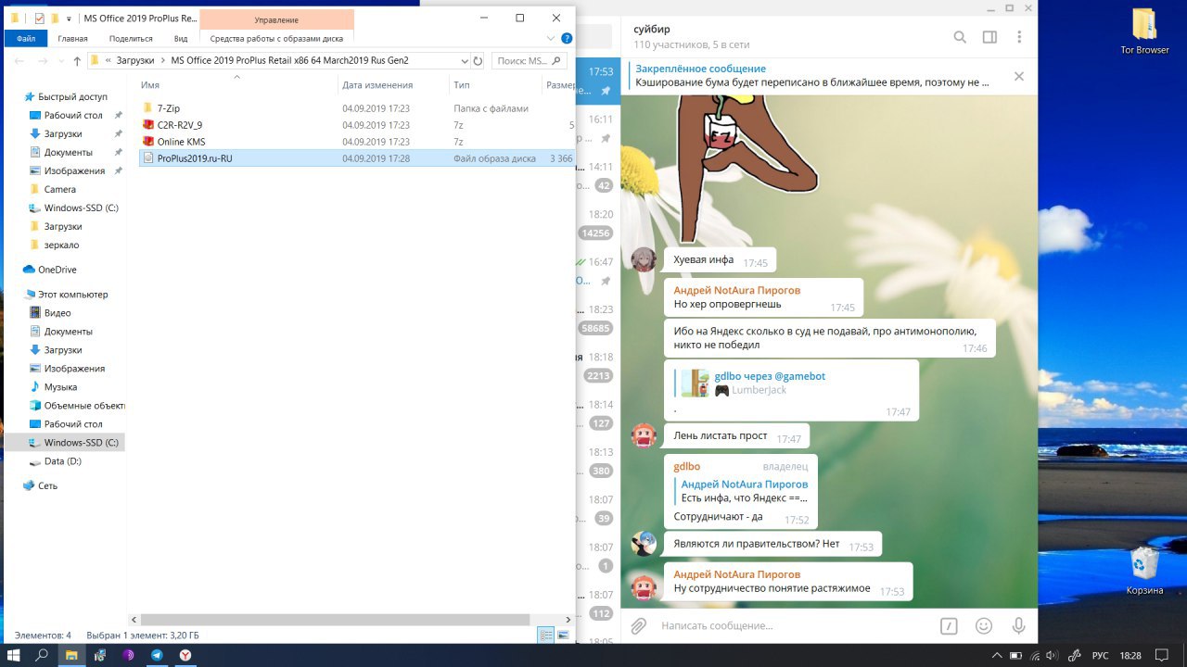Switch to Telegram taskbar icon
The width and height of the screenshot is (1187, 667).
pyautogui.click(x=157, y=655)
